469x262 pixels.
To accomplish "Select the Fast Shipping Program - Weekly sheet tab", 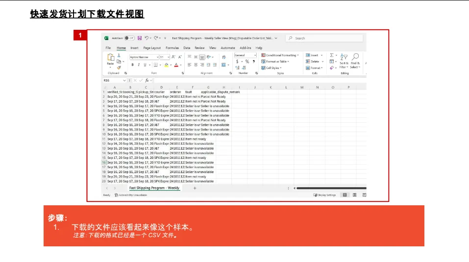I will (154, 188).
